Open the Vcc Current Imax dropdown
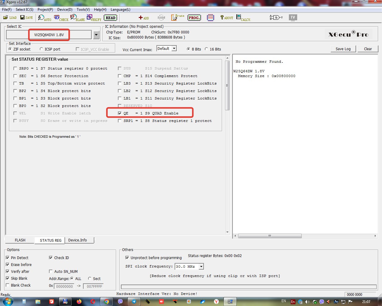 [x=174, y=48]
